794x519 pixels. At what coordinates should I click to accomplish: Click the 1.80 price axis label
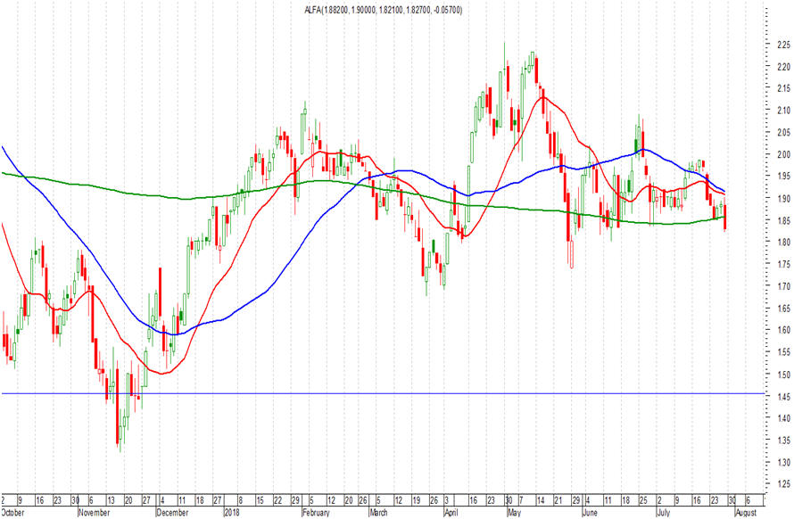click(783, 243)
